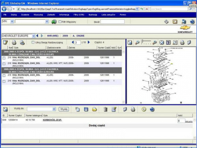Click the 2009 year breadcrumb link
The height and width of the screenshot is (148, 197).
65,36
